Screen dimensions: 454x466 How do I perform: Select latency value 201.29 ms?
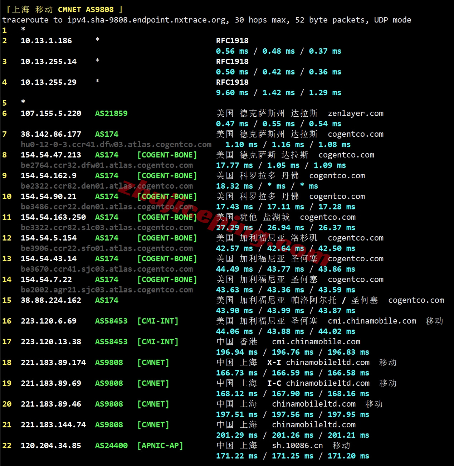click(x=237, y=435)
